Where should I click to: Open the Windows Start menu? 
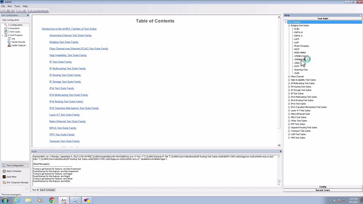(x=5, y=200)
